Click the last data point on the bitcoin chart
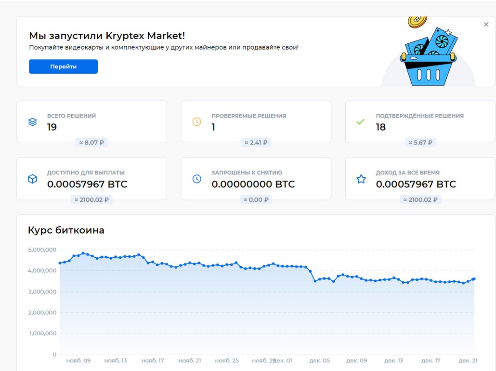 (x=474, y=279)
